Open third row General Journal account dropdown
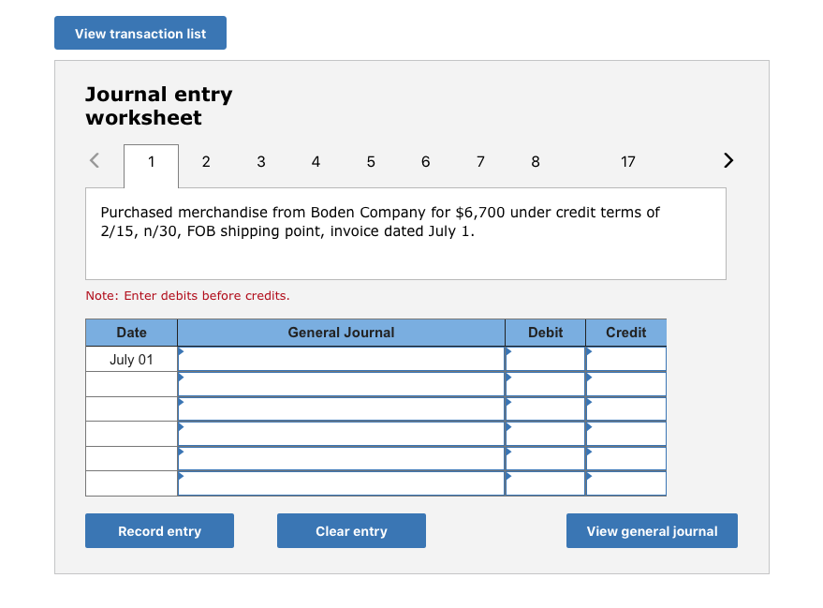 341,409
